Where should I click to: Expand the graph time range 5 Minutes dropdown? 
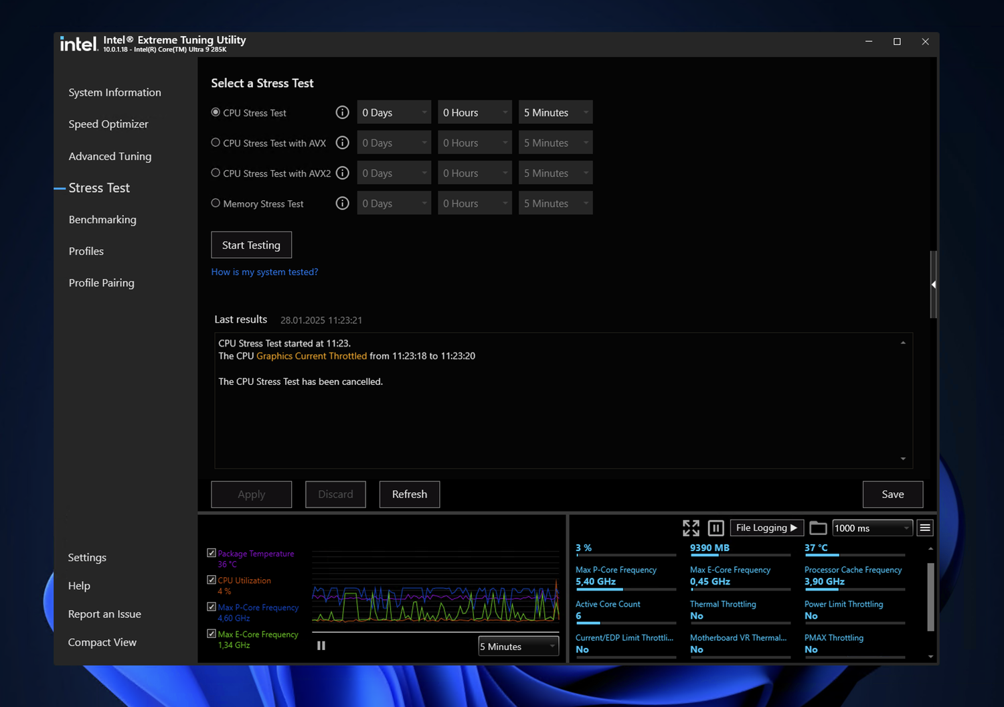[518, 647]
